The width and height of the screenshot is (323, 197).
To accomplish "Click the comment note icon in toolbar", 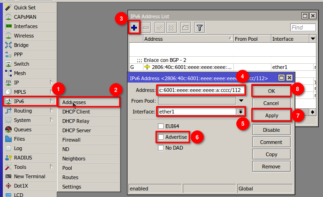I will coord(185,28).
